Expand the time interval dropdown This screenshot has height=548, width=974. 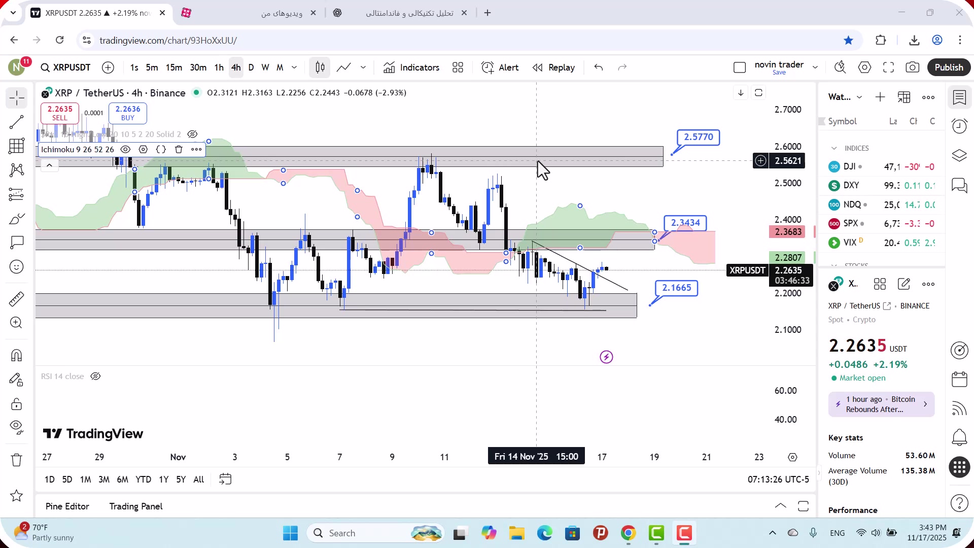294,67
